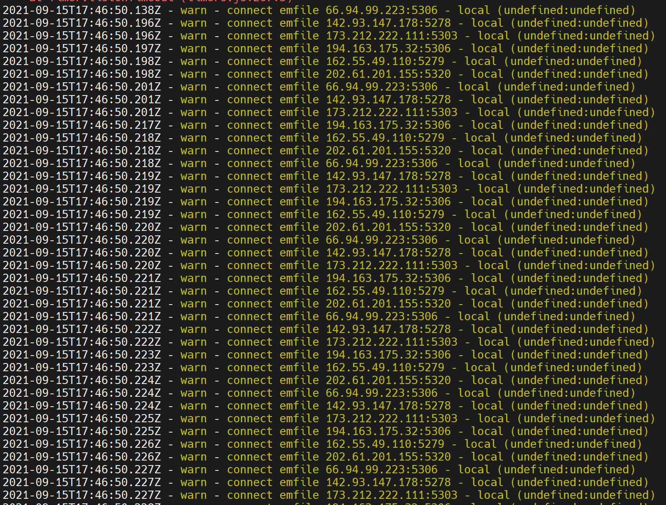This screenshot has width=666, height=505.
Task: Select address 194.163.175.32:5306 on the 50.217Z line
Action: point(388,125)
